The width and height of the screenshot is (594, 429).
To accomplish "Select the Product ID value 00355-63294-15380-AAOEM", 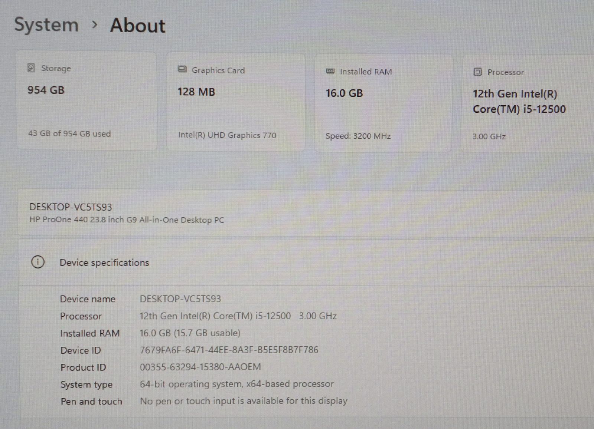I will 200,367.
